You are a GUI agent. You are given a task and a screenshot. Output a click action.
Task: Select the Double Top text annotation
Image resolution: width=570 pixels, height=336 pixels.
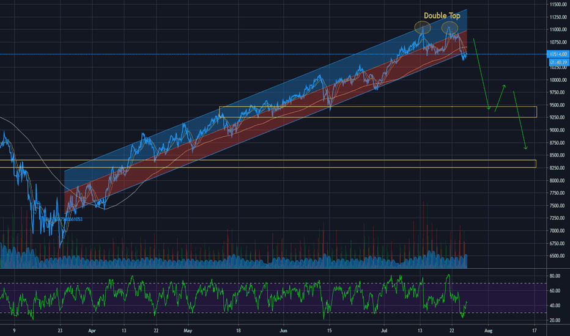pos(442,16)
